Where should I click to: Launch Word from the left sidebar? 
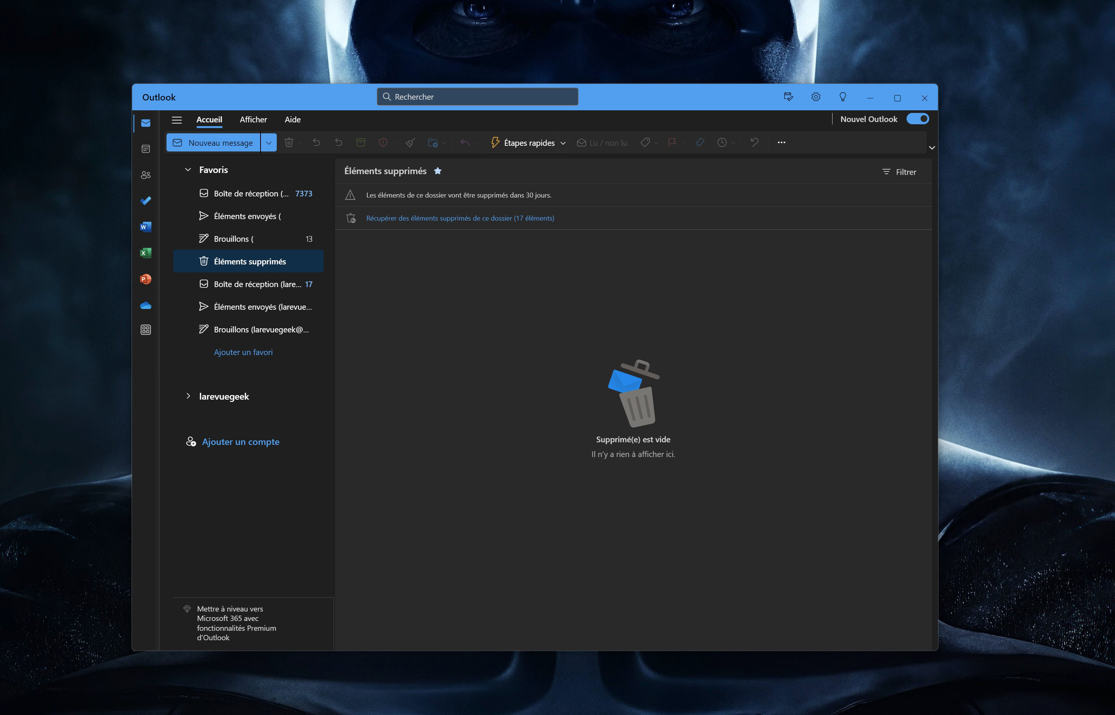tap(146, 227)
